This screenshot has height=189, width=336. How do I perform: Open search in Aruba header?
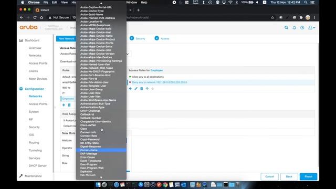click(286, 27)
